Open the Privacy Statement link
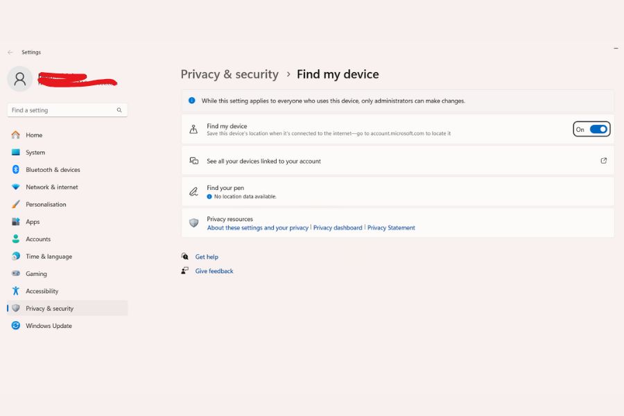 [x=391, y=228]
